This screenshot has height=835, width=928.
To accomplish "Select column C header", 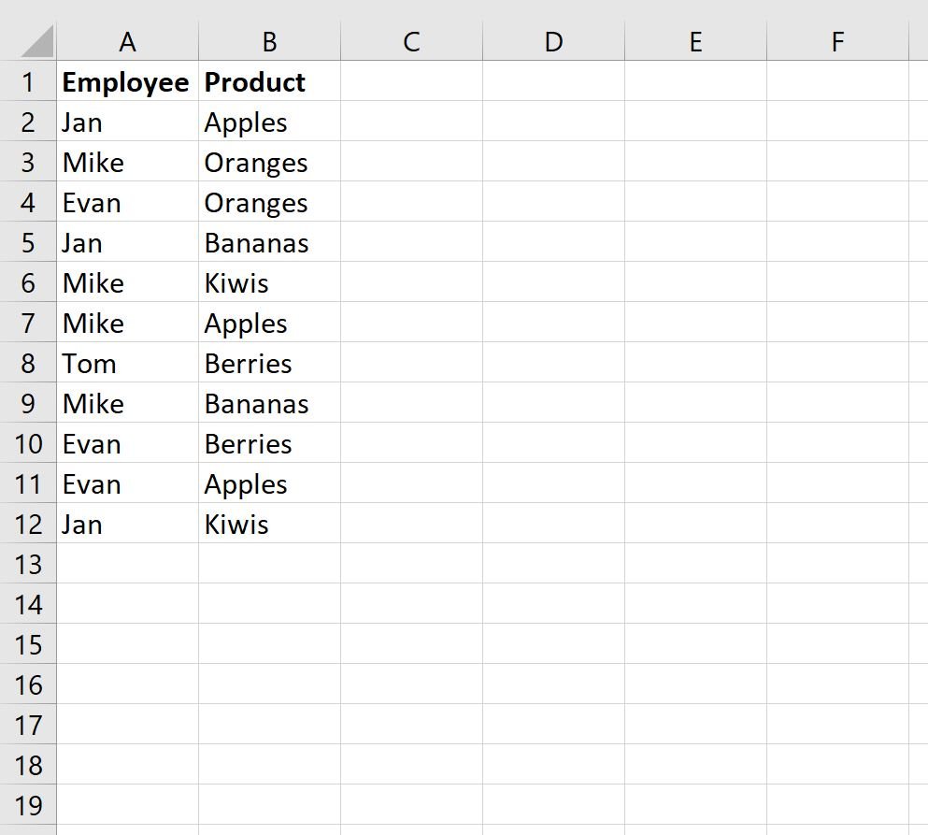I will point(411,41).
